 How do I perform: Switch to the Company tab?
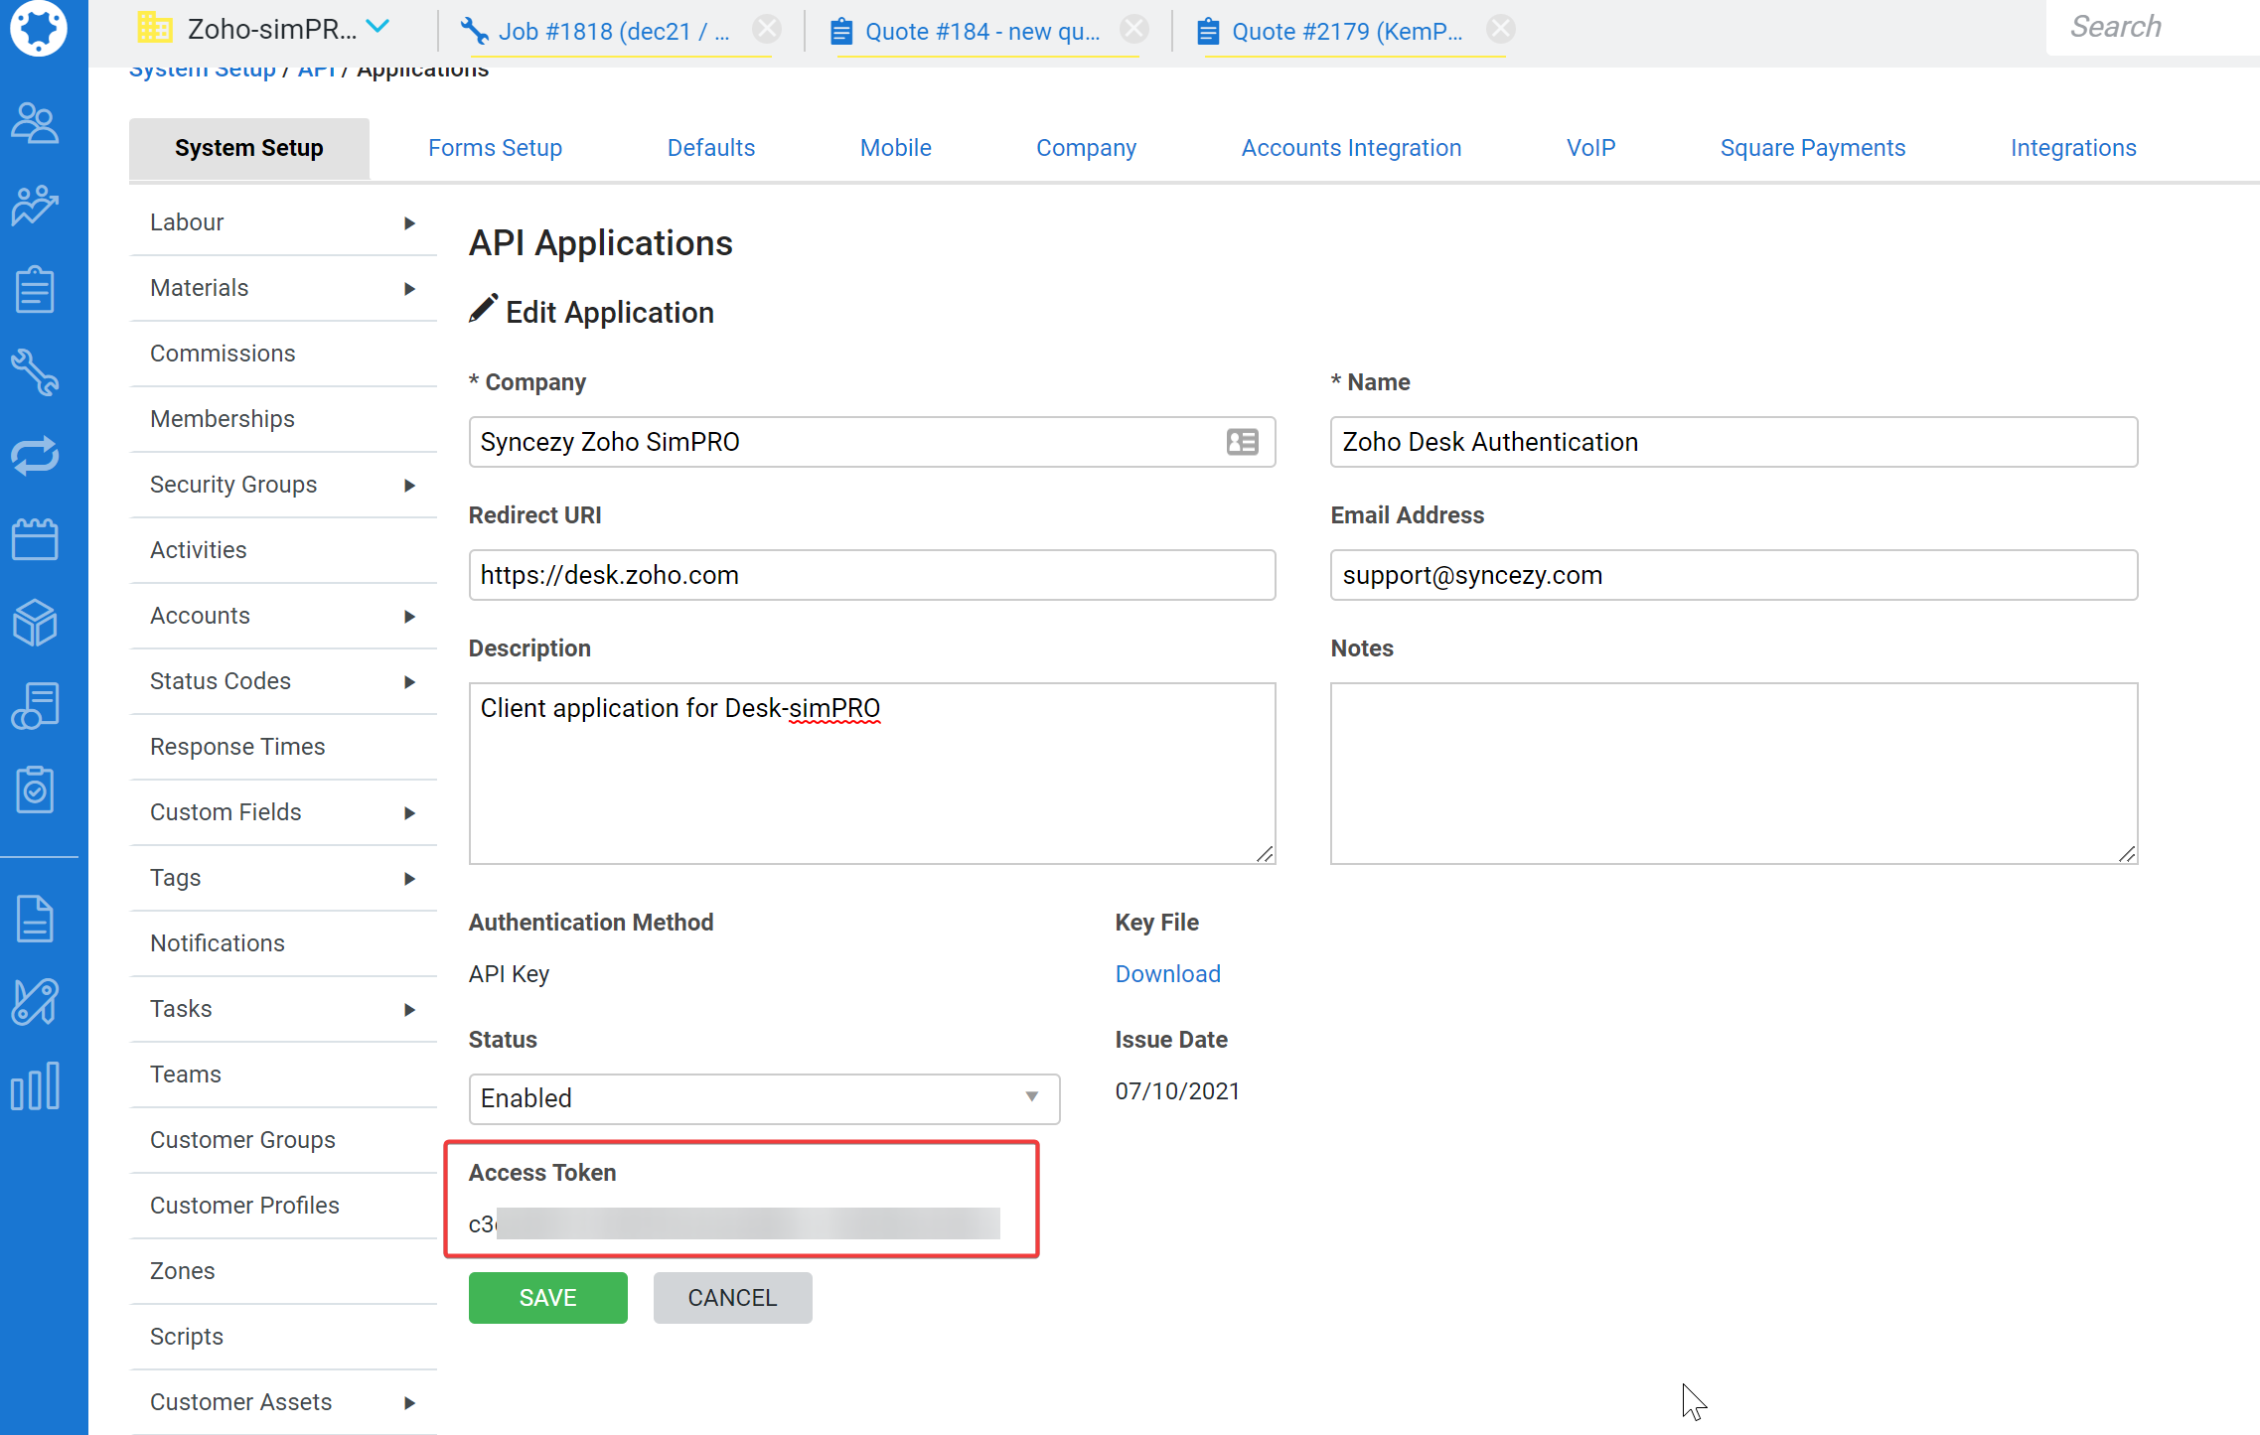(1086, 148)
